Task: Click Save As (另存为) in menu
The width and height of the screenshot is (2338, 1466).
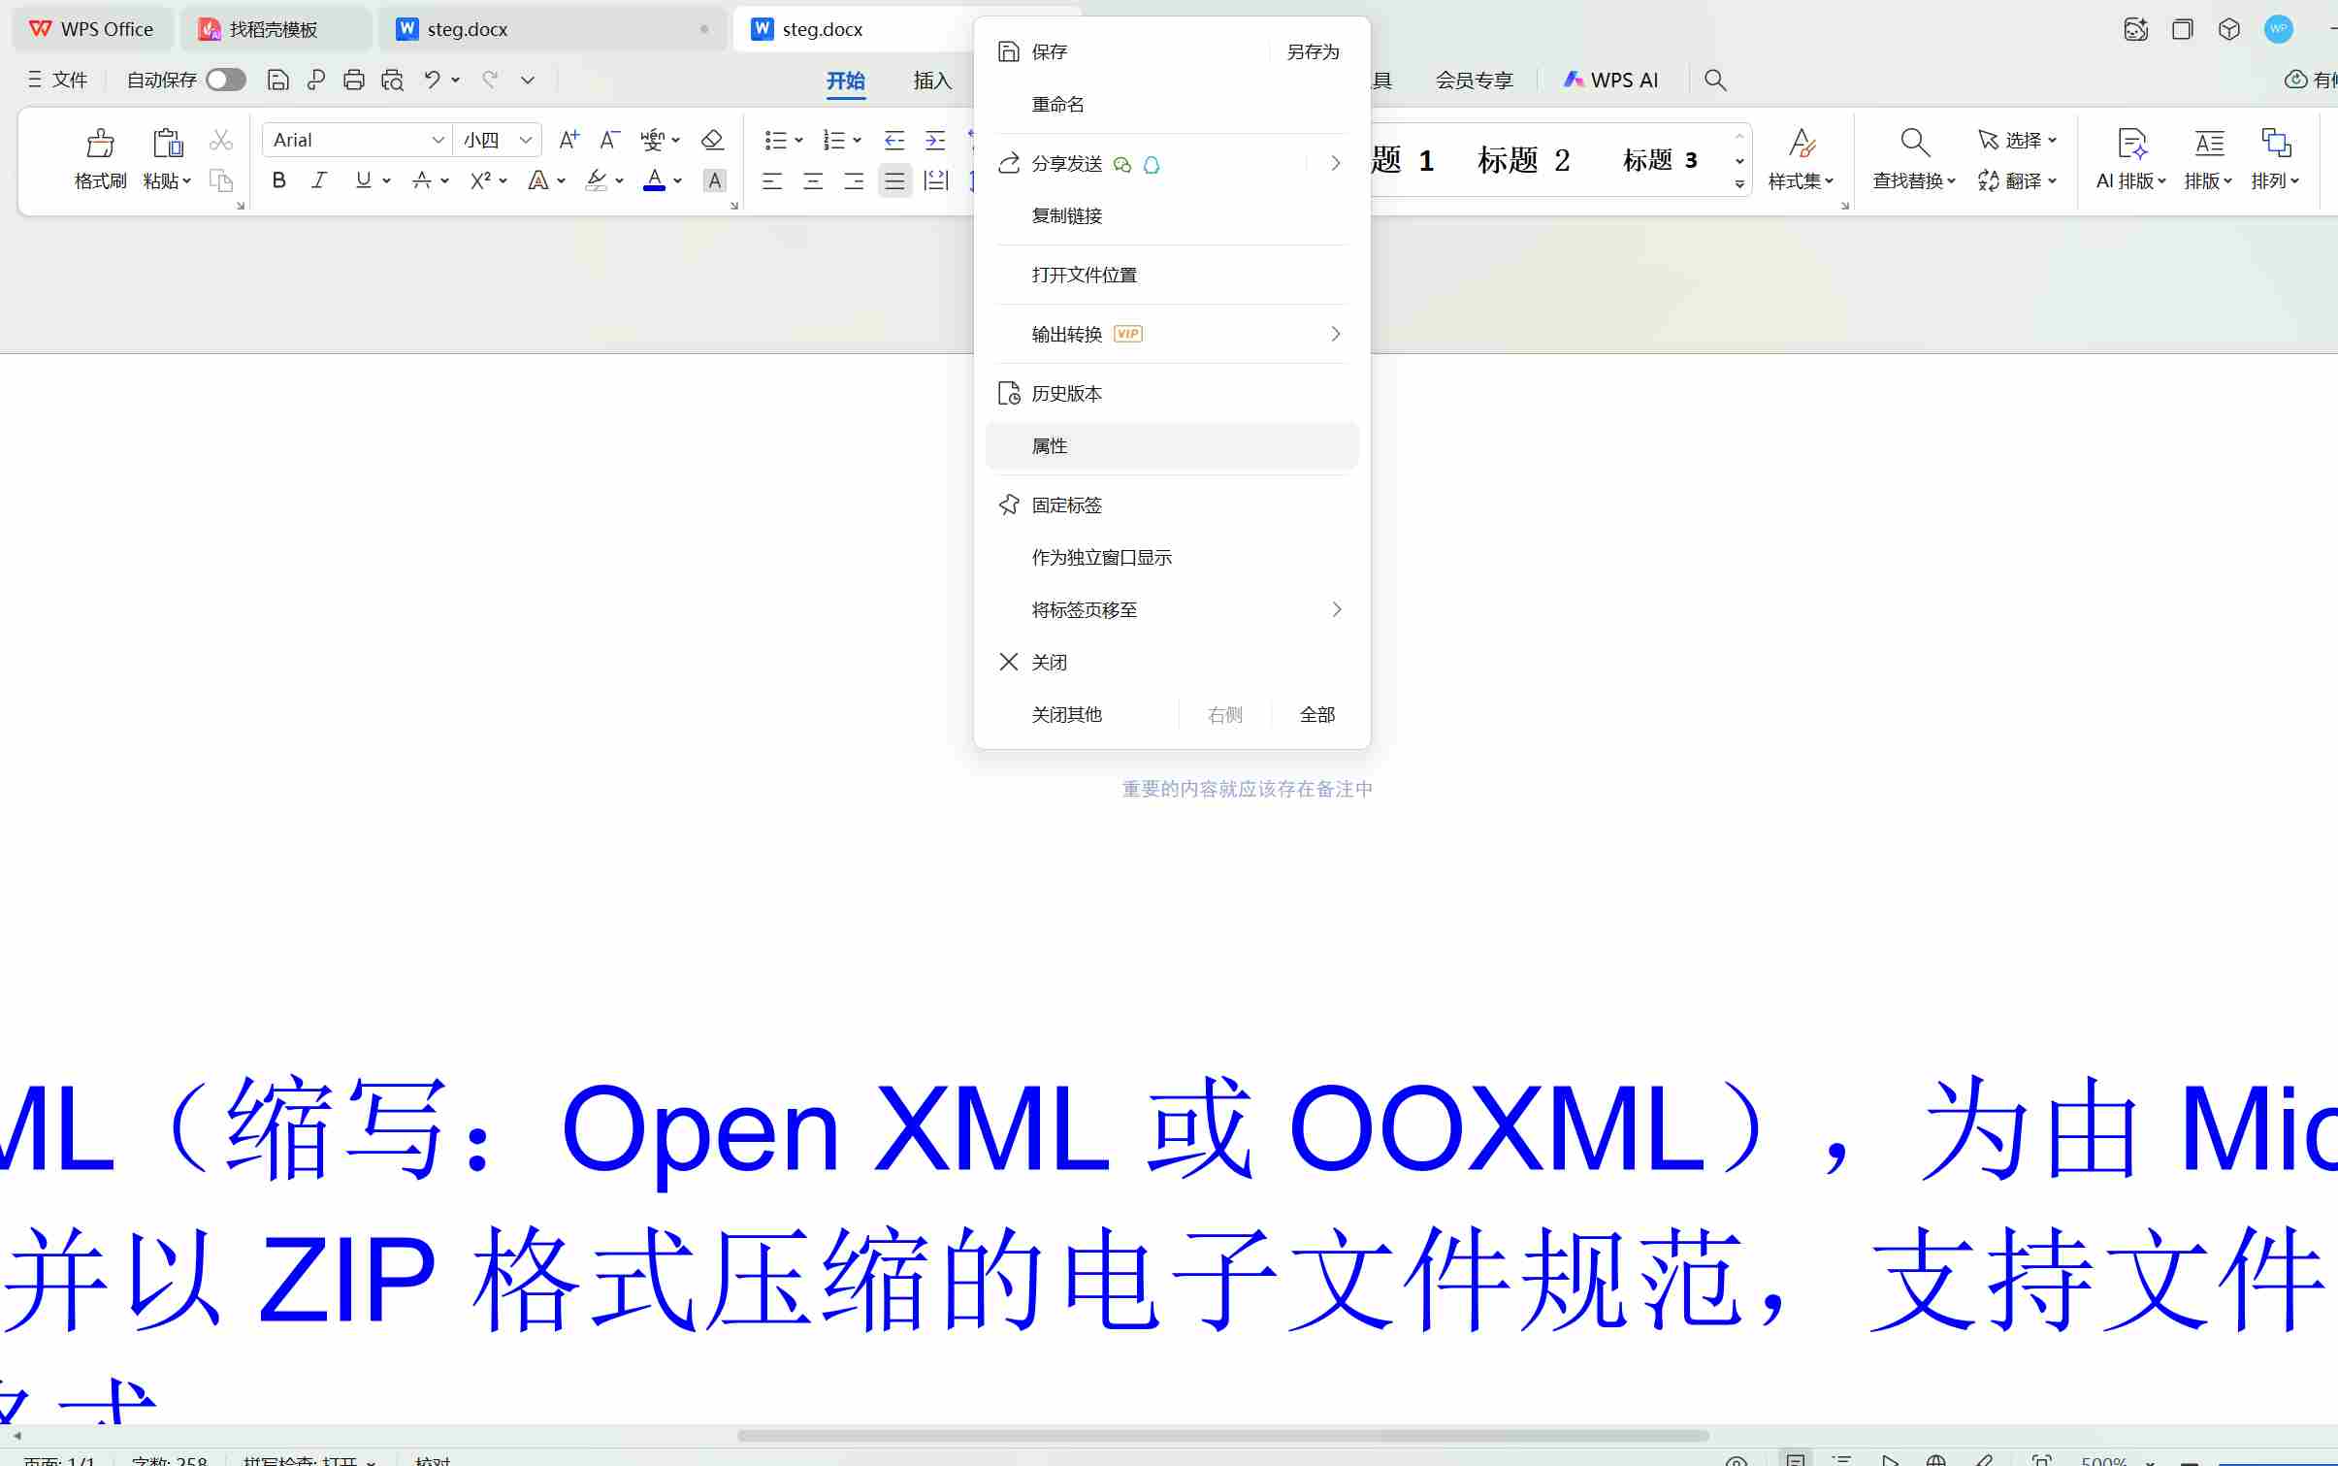Action: tap(1313, 52)
